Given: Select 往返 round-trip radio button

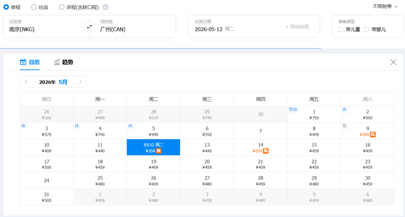Looking at the screenshot, I should coord(34,7).
